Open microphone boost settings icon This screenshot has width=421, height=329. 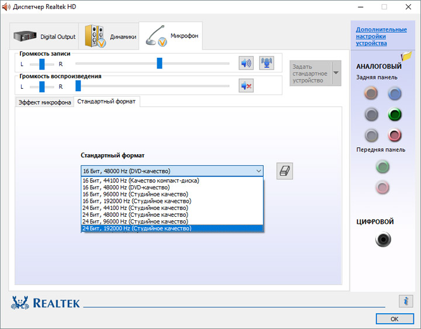coord(267,63)
